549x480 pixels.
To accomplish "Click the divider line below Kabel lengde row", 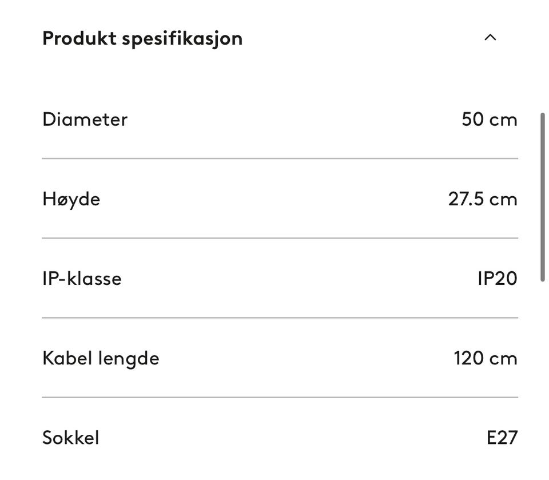I will click(280, 397).
